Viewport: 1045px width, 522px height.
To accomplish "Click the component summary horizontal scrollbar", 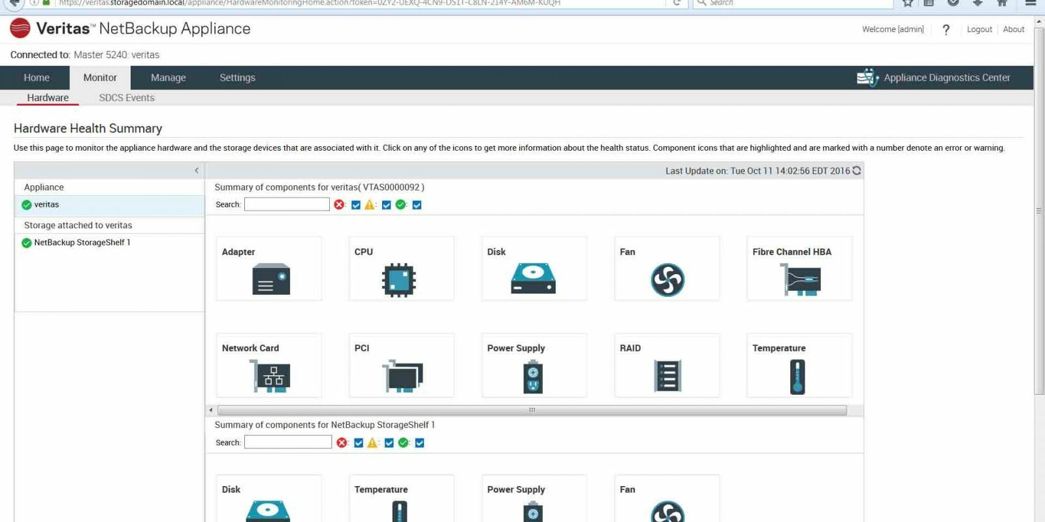I will [x=532, y=410].
